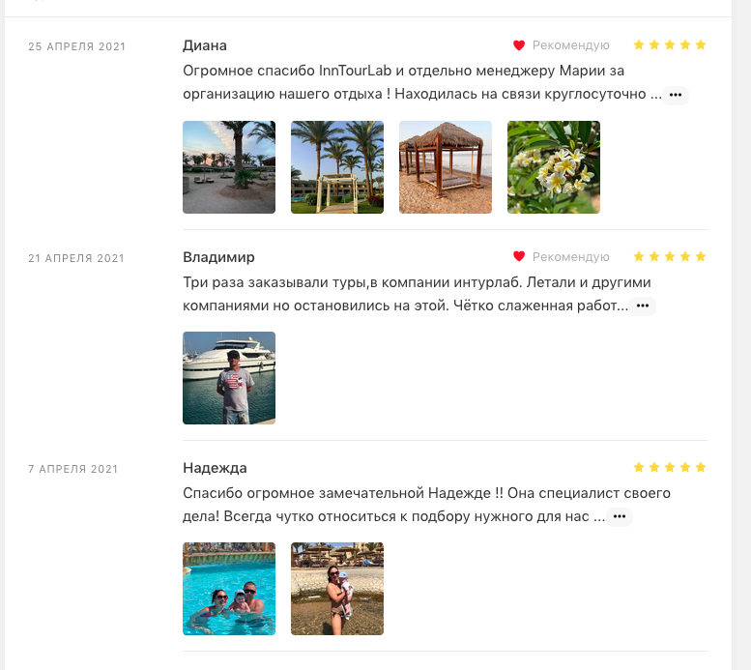This screenshot has height=670, width=751.
Task: Click the heart icon on Диана's review
Action: (519, 45)
